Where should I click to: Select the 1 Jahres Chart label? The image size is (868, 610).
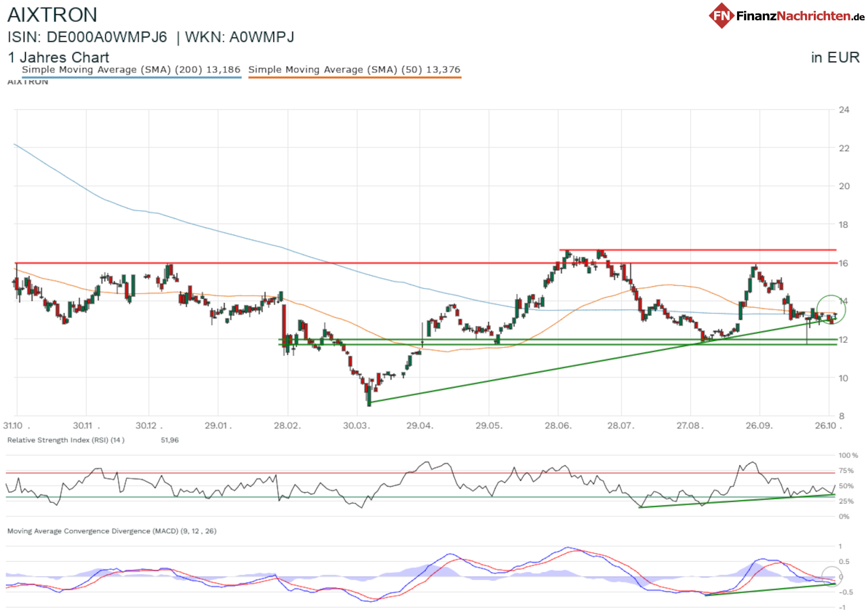[58, 58]
